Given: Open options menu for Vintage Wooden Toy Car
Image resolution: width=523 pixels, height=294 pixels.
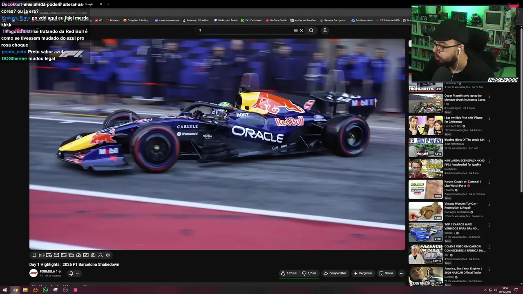Looking at the screenshot, I should pos(489,204).
